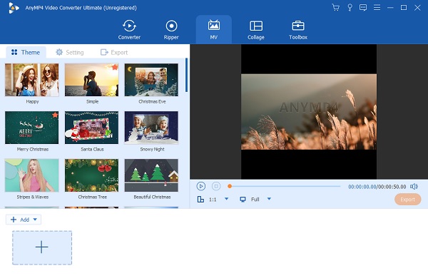Open the Collage module
The image size is (428, 278).
[x=256, y=30]
